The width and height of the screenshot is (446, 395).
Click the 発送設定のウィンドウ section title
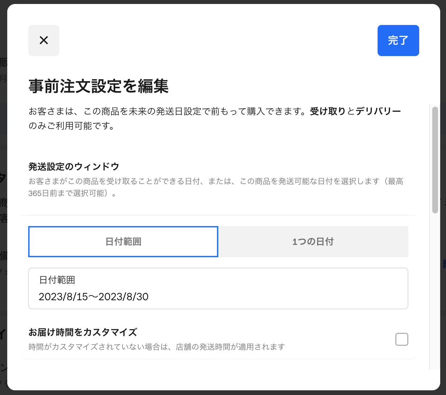click(74, 167)
